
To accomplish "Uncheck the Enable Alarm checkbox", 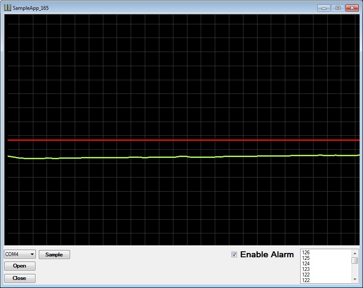I will point(234,255).
